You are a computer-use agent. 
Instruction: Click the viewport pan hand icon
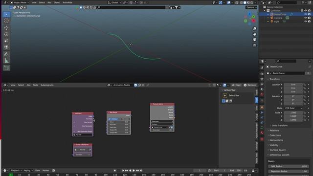tap(254, 34)
